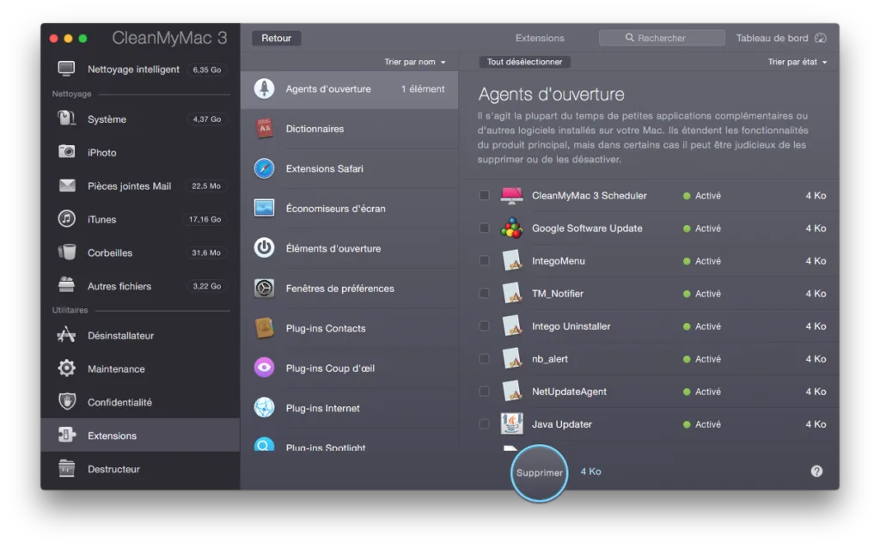Click the Dictionnaires book icon

click(264, 129)
